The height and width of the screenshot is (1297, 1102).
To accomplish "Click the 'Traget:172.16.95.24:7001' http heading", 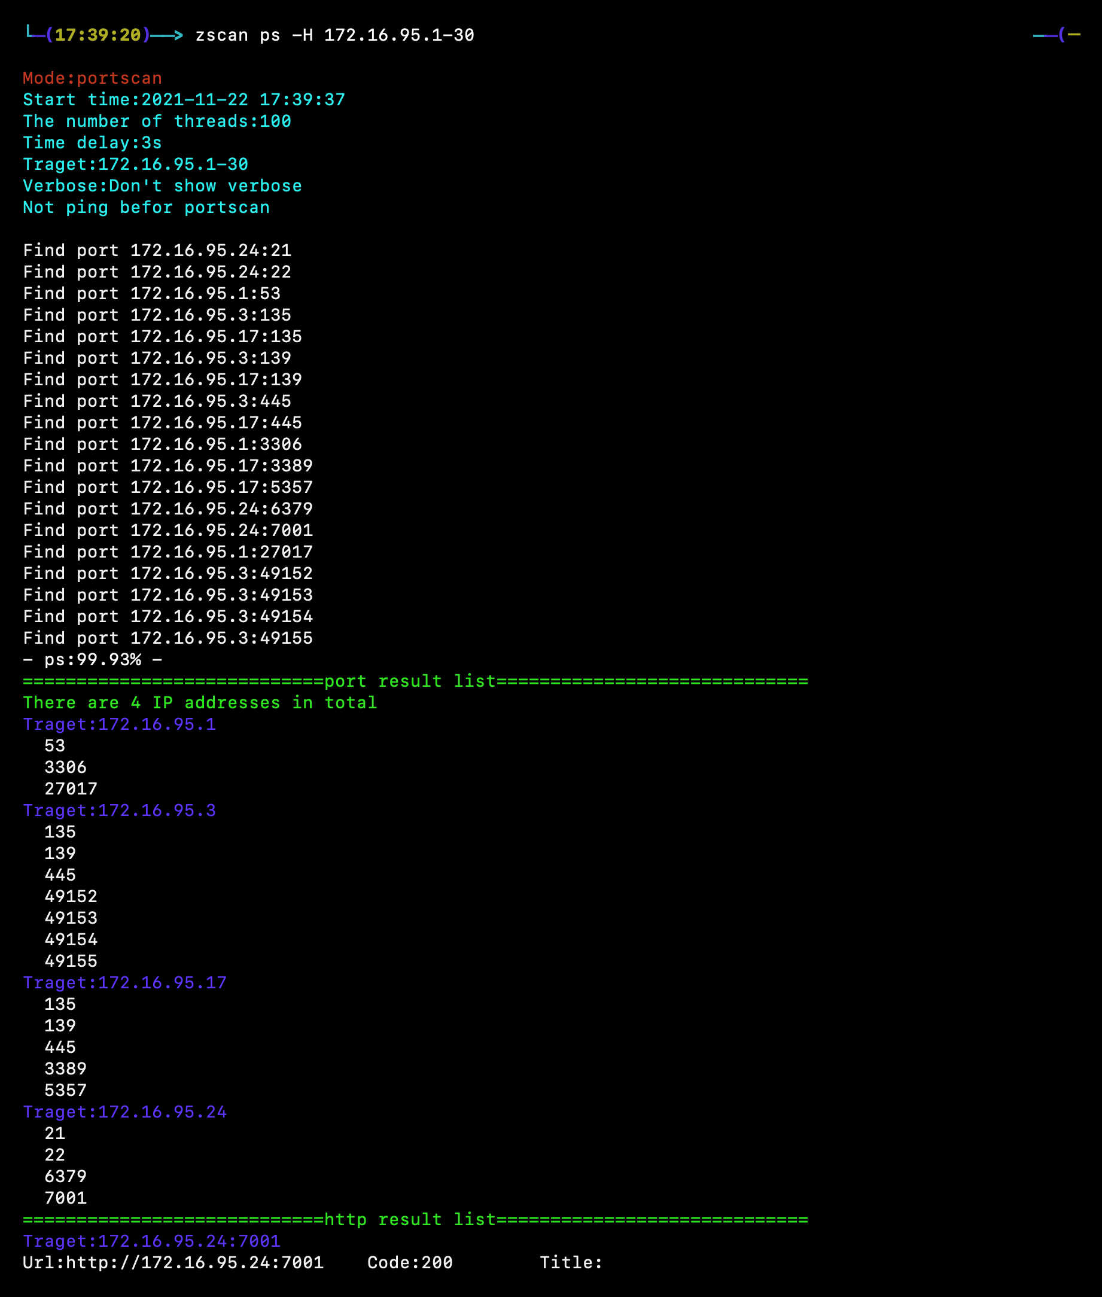I will pyautogui.click(x=152, y=1242).
